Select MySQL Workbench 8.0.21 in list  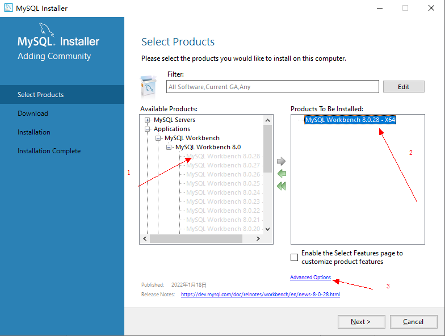223,220
